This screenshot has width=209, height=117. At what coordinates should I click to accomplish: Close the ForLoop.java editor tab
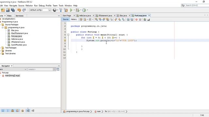click(149, 16)
